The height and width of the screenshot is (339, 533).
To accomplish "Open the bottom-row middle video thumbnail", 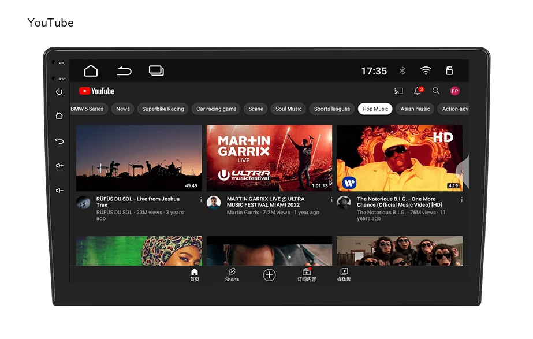I will click(269, 251).
